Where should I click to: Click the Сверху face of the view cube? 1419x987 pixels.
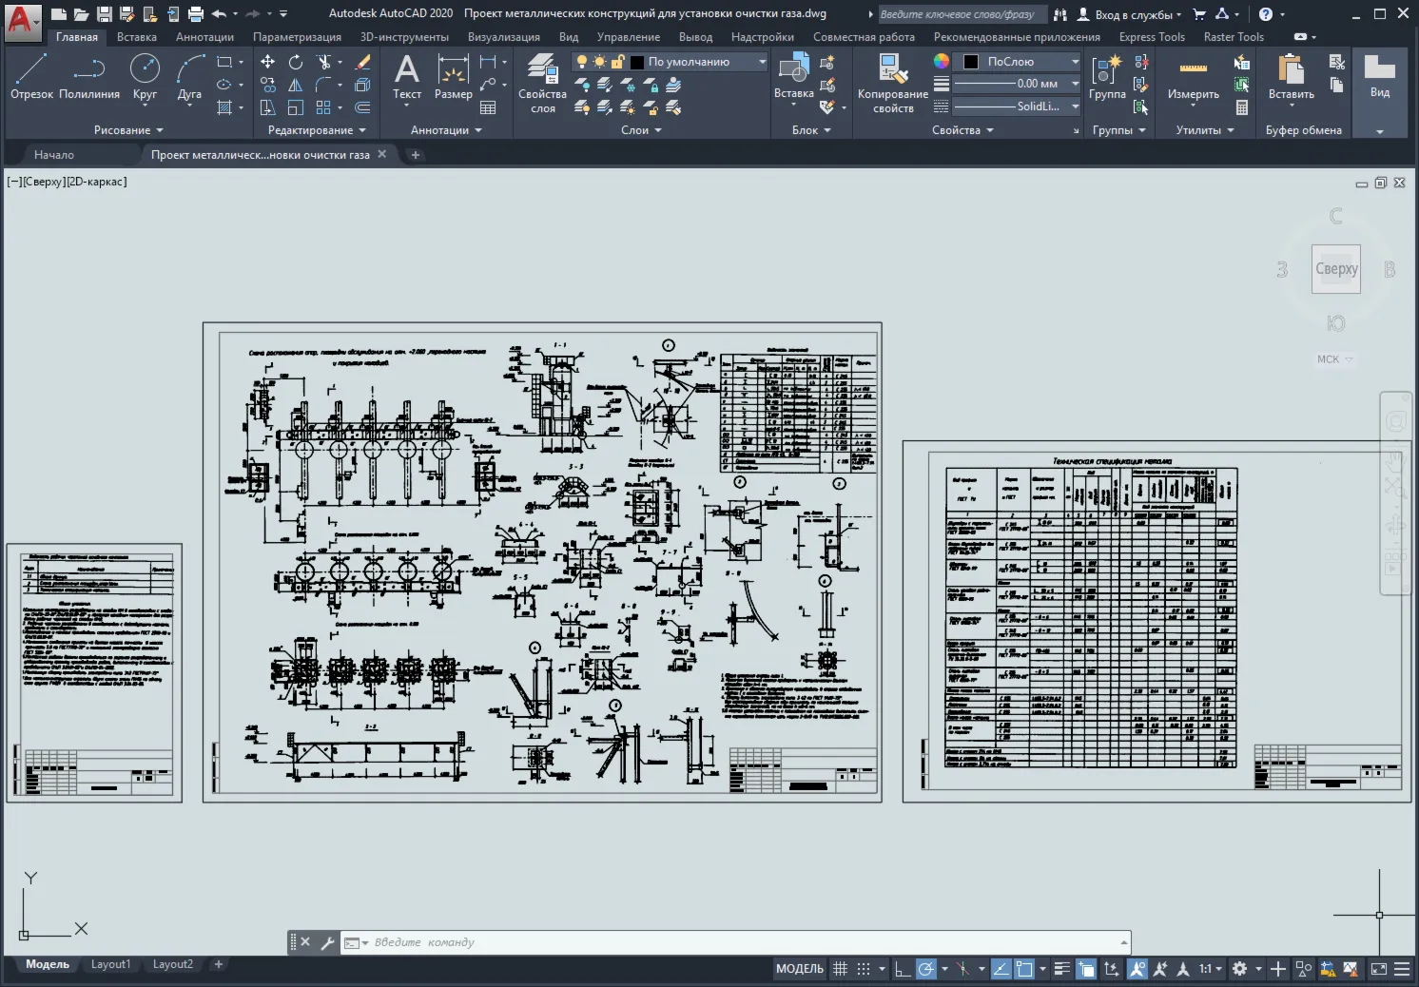pyautogui.click(x=1336, y=269)
